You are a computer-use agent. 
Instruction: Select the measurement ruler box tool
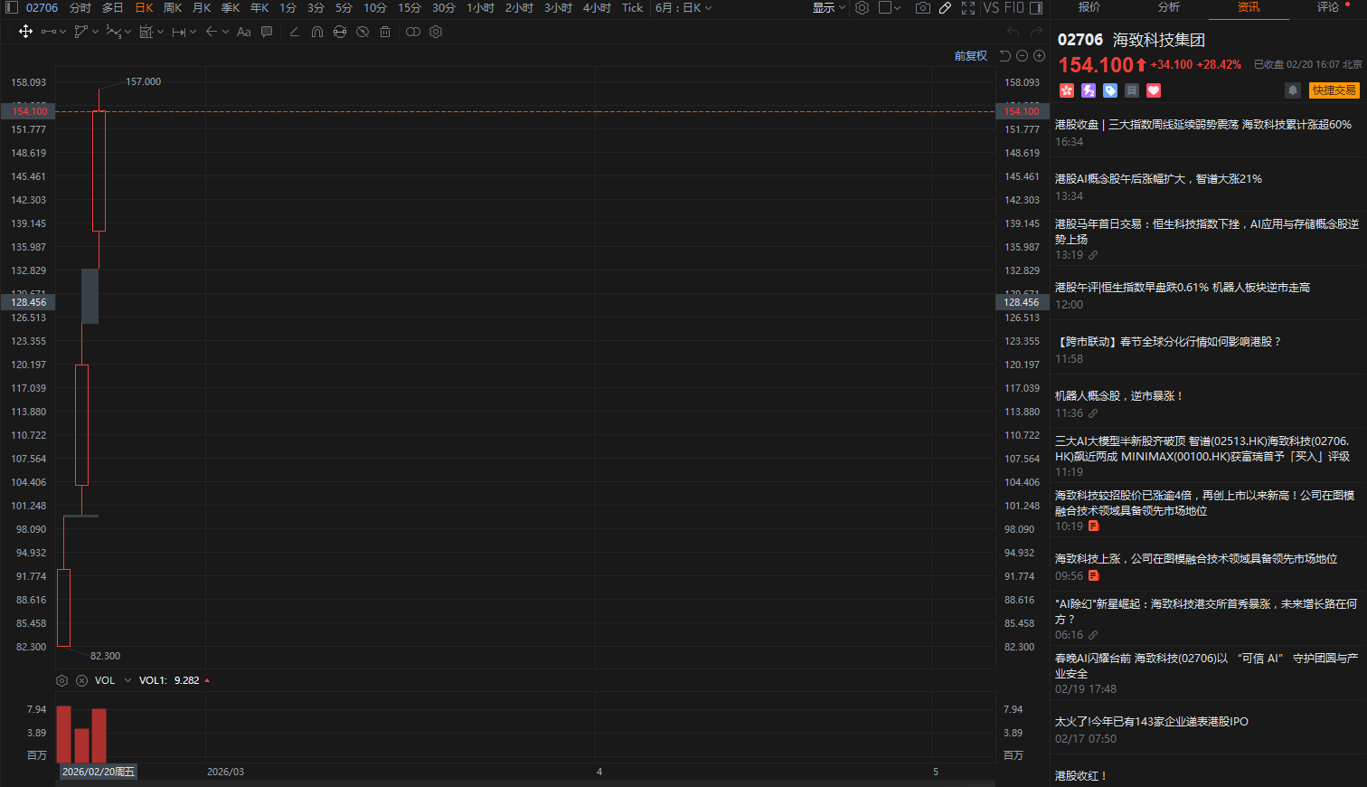146,32
